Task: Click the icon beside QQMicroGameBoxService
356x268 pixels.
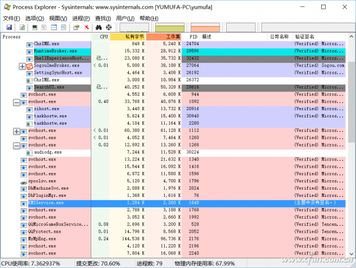Action: click(24, 225)
